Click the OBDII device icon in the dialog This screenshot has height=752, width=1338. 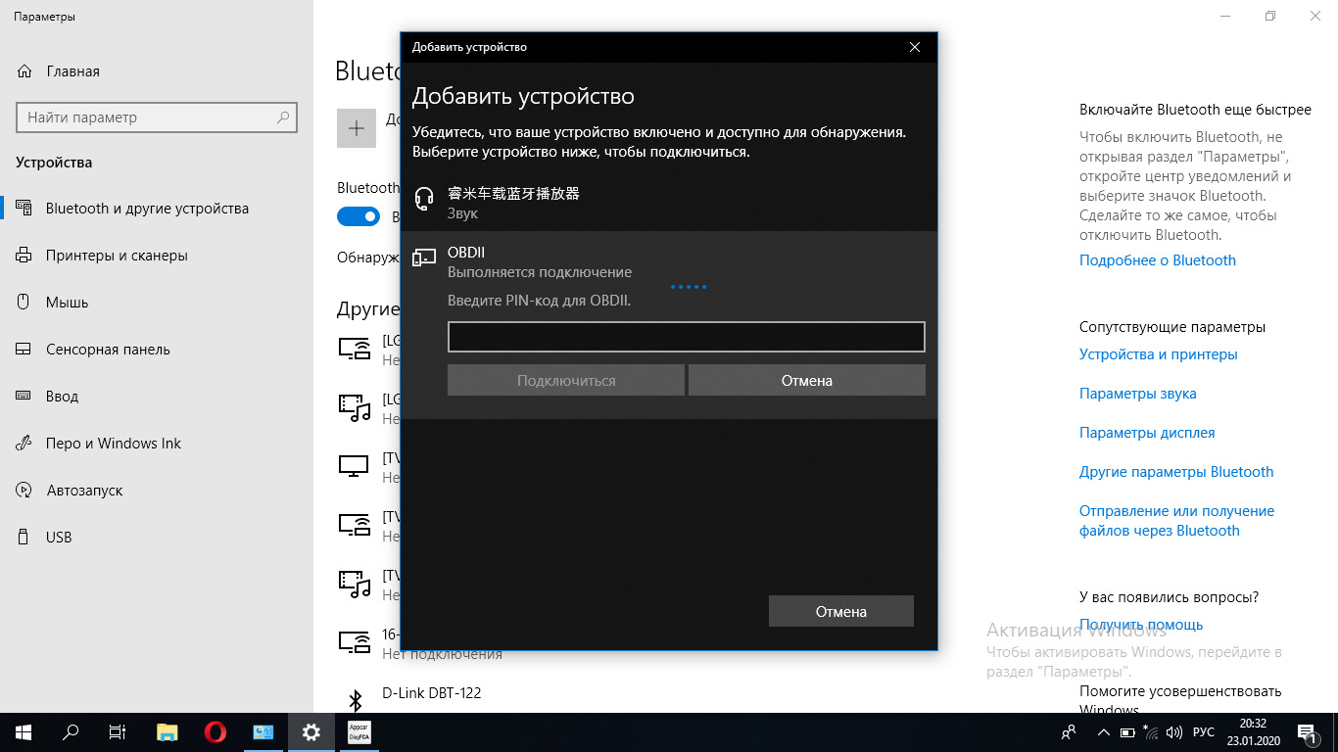click(x=424, y=258)
